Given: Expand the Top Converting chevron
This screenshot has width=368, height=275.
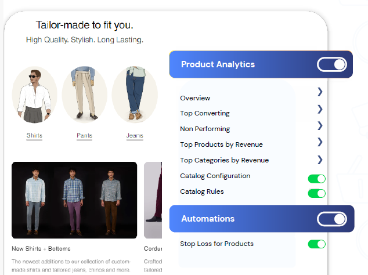Looking at the screenshot, I should pyautogui.click(x=320, y=108).
